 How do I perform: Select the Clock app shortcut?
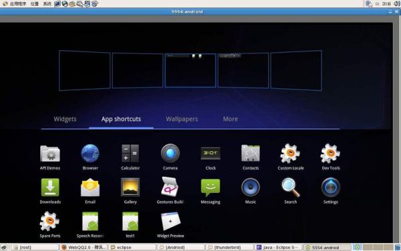(x=211, y=157)
